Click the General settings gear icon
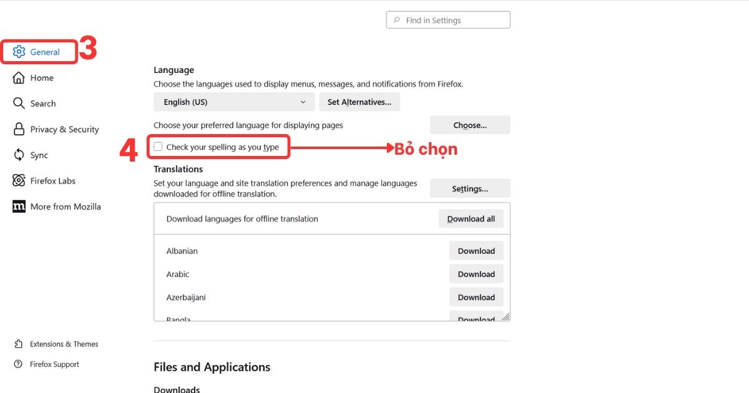 (x=19, y=52)
